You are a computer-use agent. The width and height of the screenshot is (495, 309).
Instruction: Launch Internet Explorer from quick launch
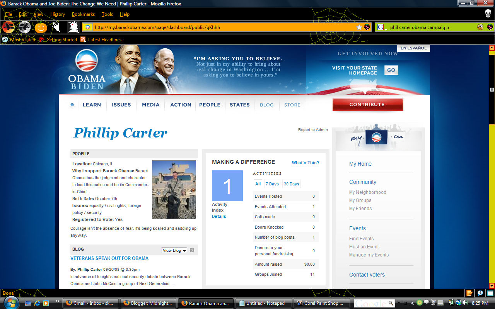click(x=37, y=303)
